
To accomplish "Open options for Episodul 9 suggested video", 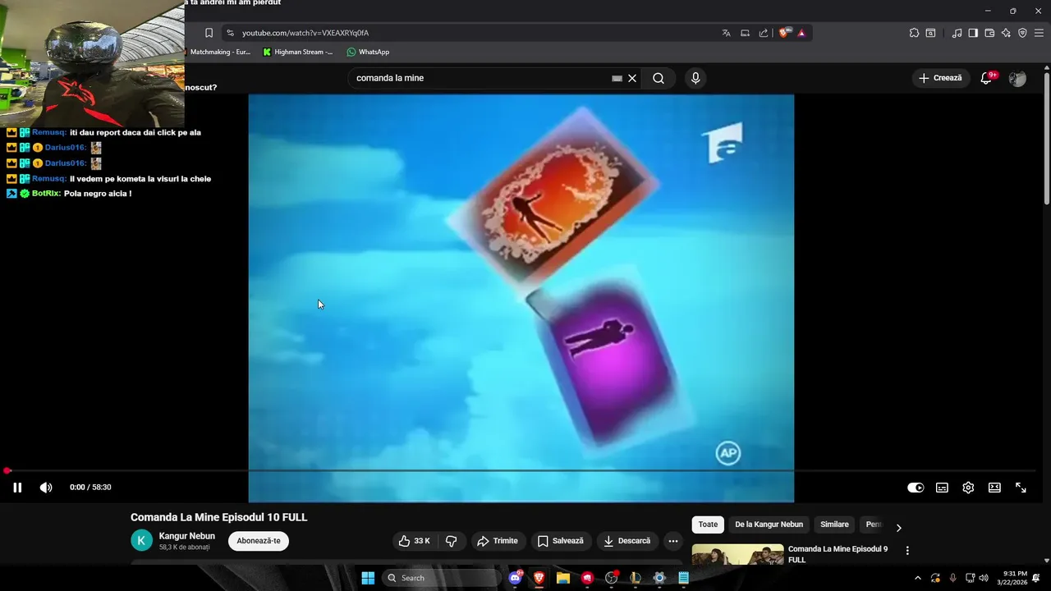I will (907, 551).
